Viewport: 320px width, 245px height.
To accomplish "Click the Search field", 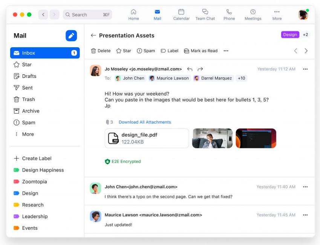I will [87, 15].
